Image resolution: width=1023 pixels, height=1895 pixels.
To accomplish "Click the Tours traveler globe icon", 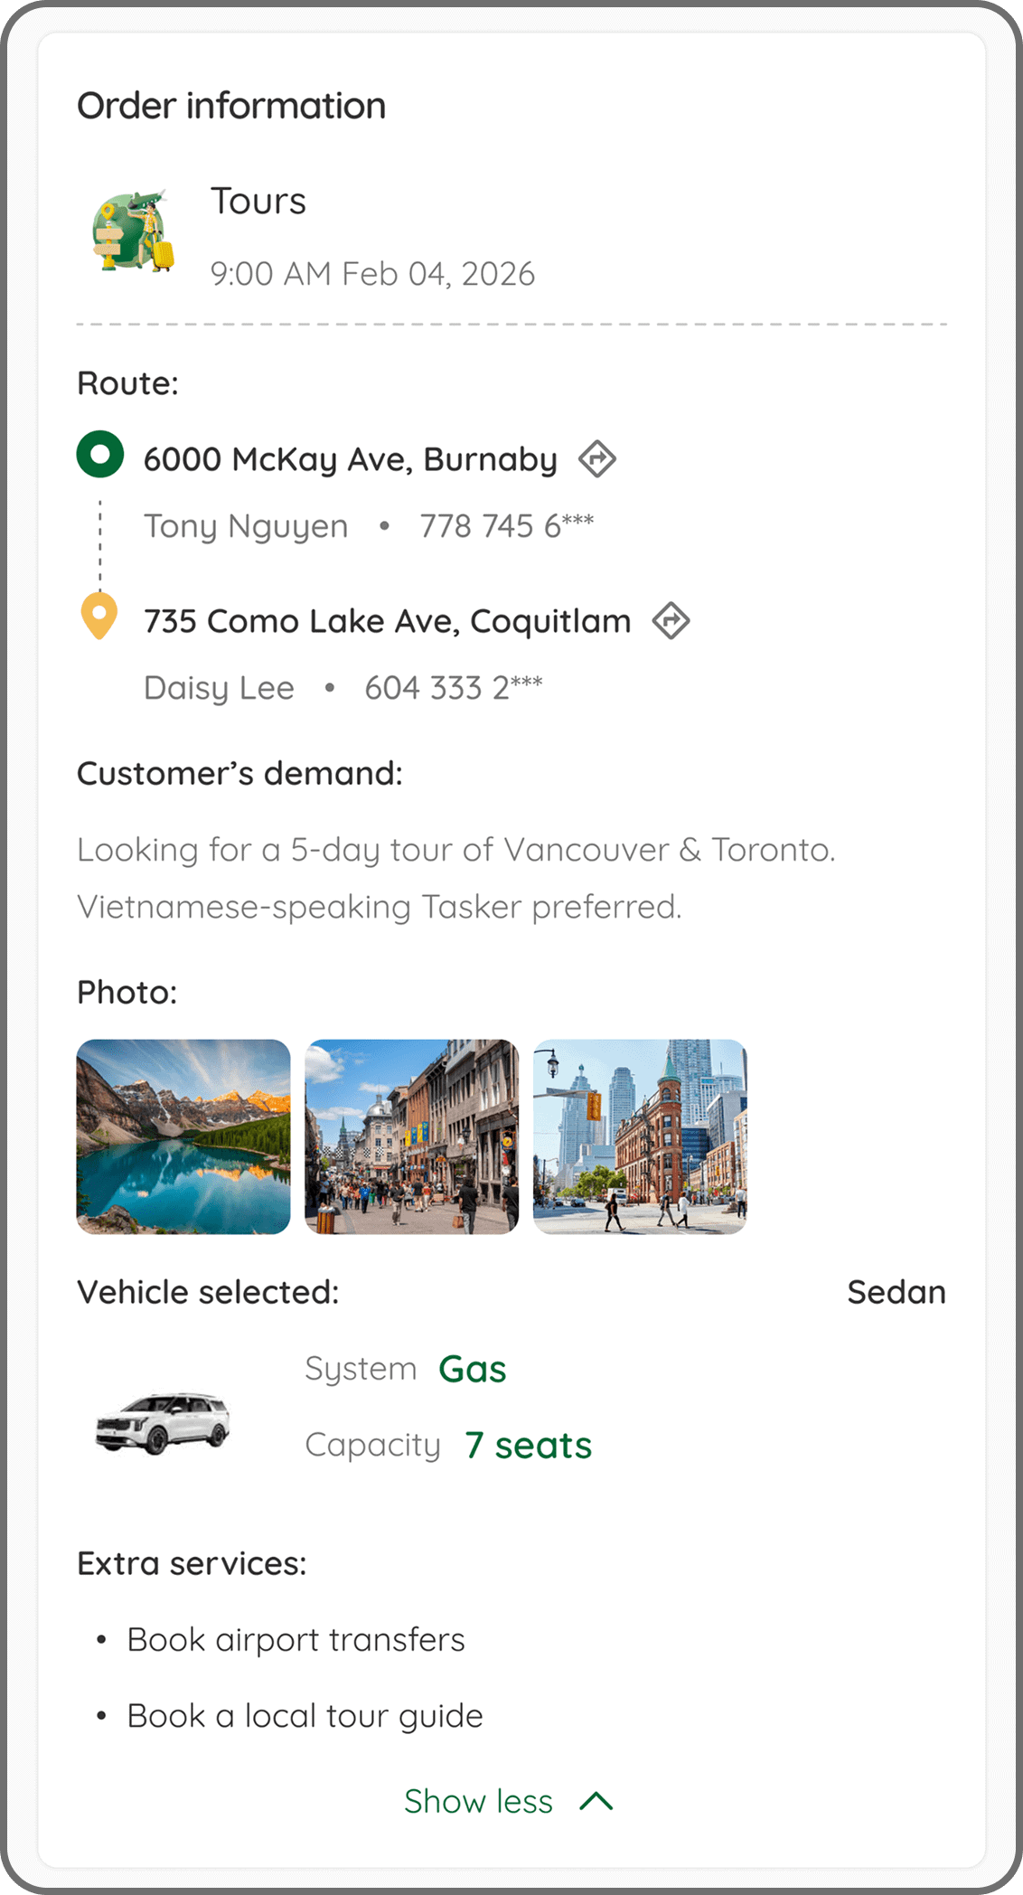I will point(134,231).
